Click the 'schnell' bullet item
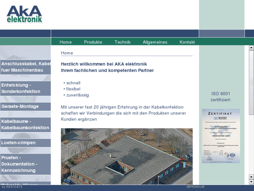Screen dimensions: 254x191 [73, 83]
